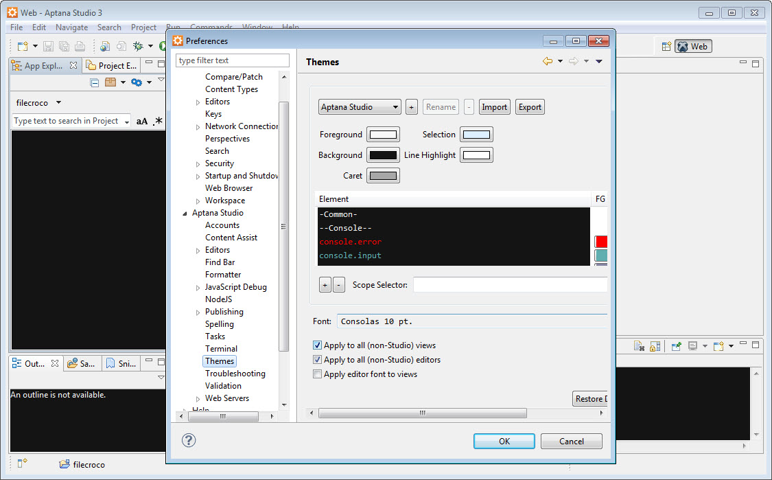Click the Cancel button
The width and height of the screenshot is (772, 480).
(571, 441)
